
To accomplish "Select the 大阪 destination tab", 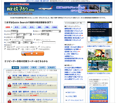I will click(x=24, y=27).
